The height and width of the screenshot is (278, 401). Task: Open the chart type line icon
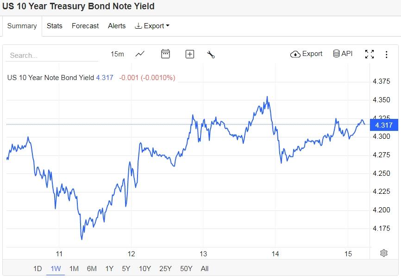tap(140, 54)
